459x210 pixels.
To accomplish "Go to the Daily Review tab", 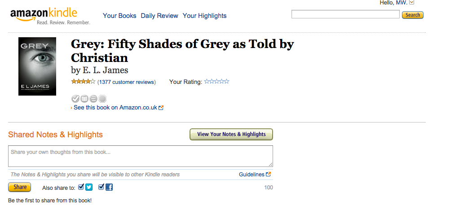I will tap(159, 16).
